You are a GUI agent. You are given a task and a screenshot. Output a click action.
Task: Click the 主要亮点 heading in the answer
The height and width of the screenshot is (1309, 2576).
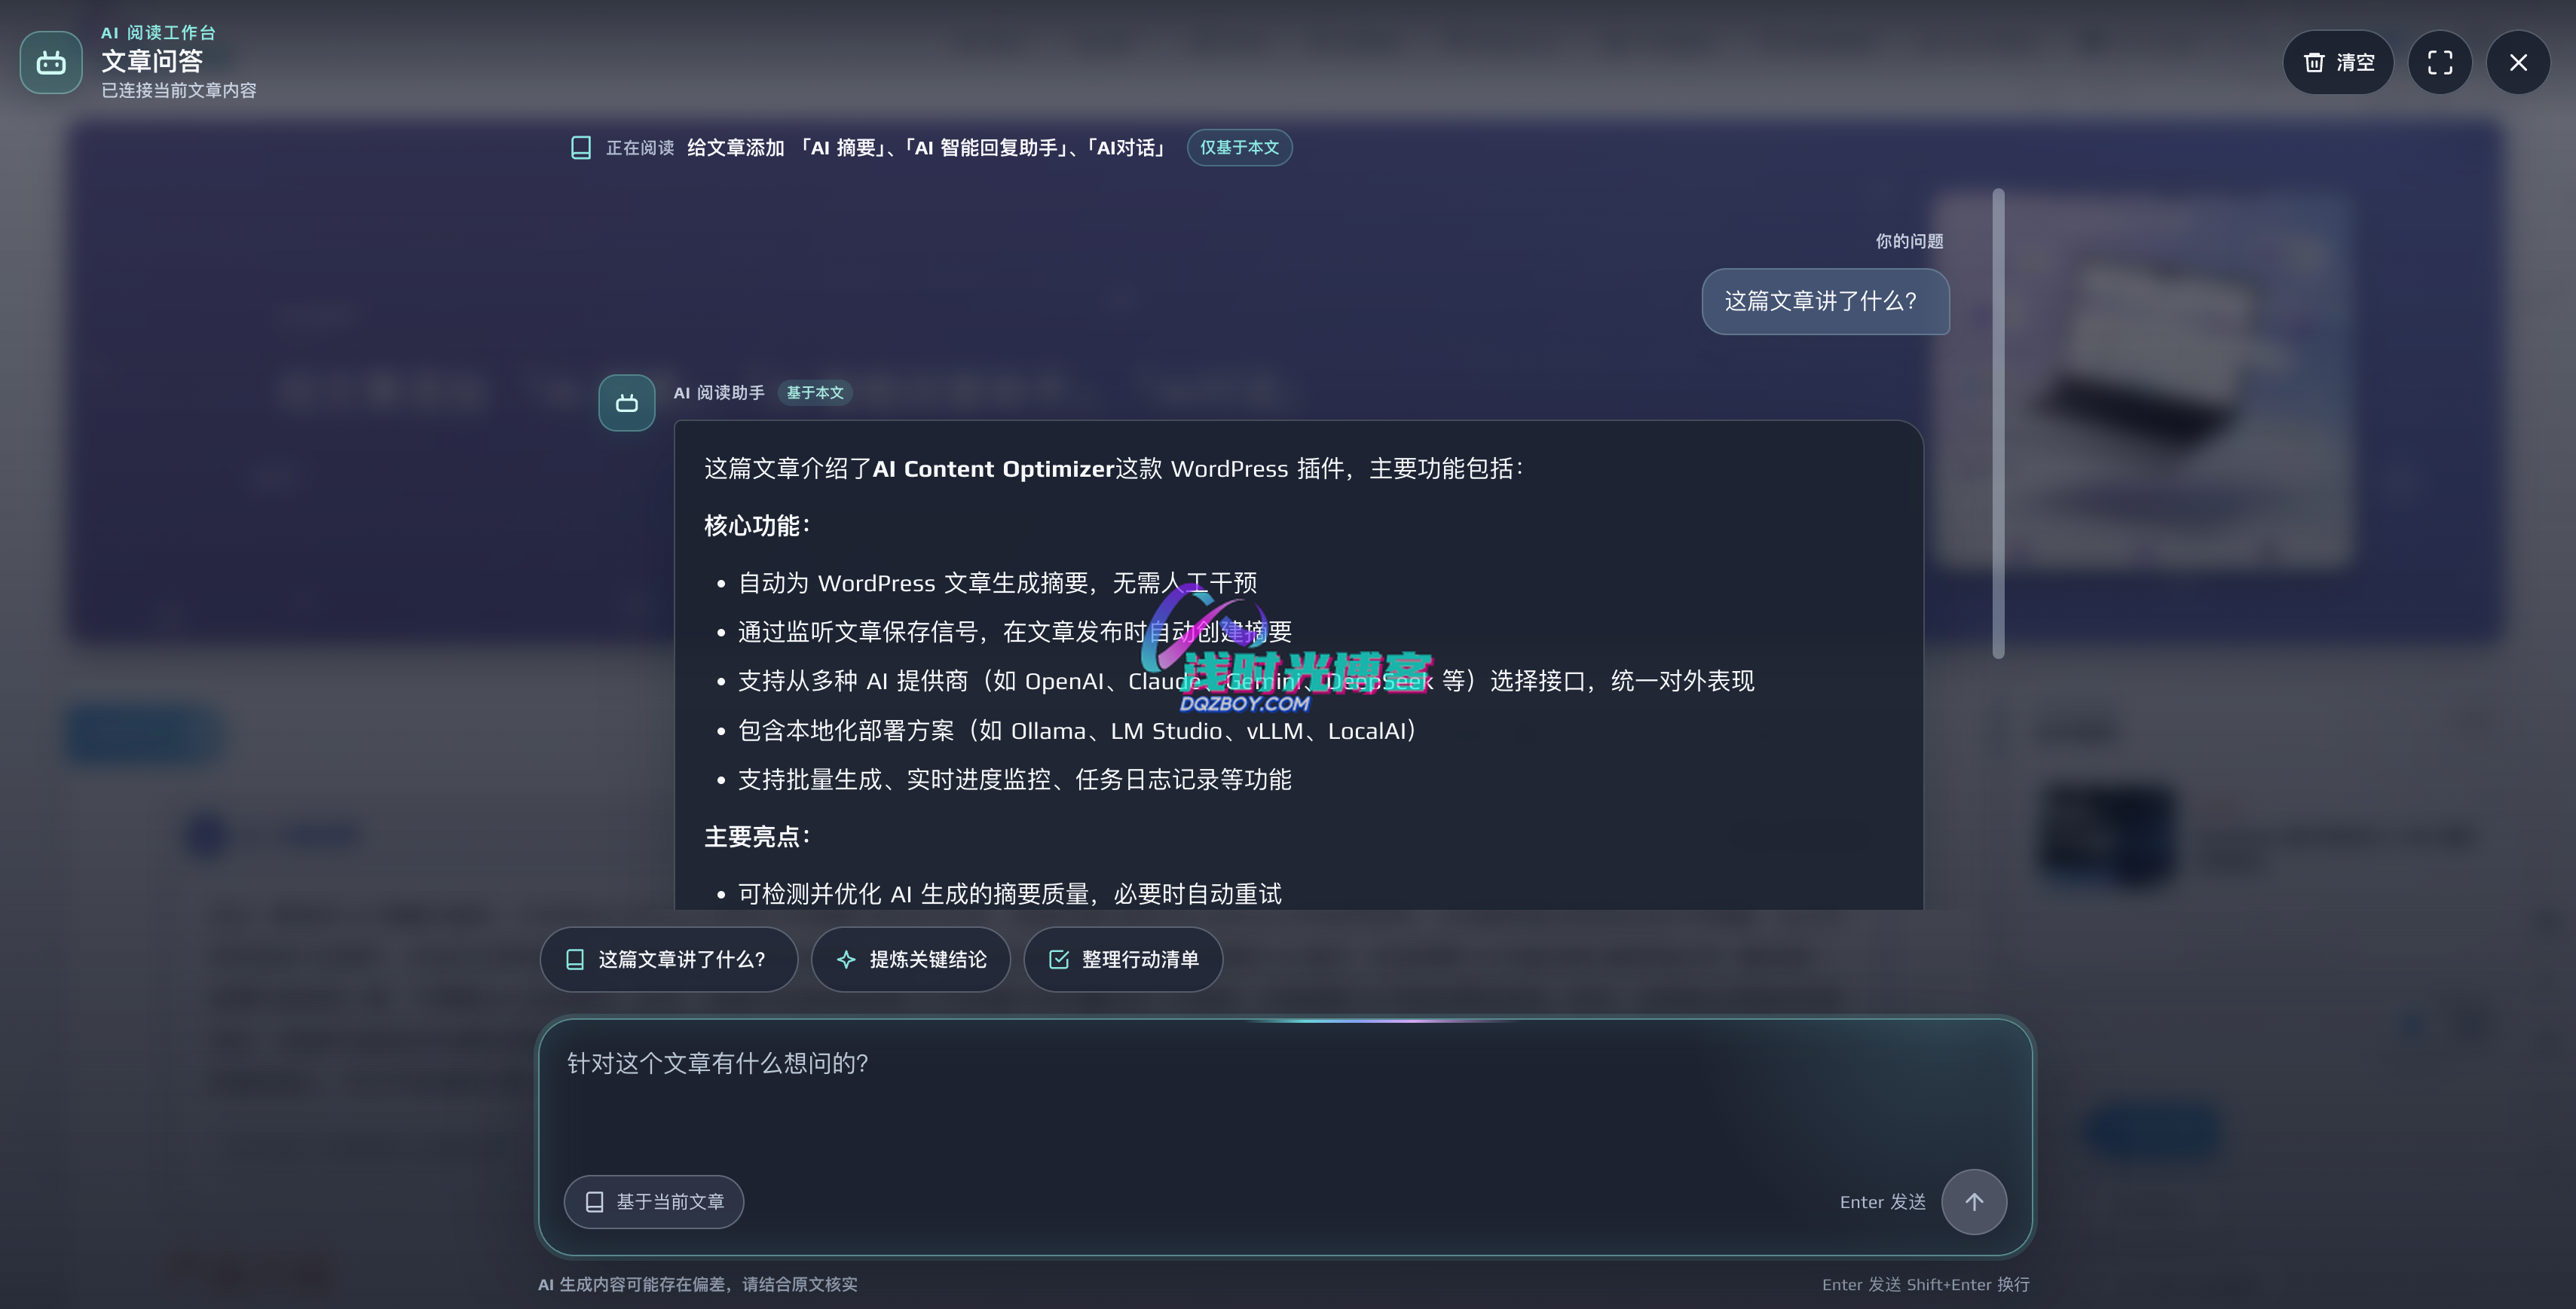[x=757, y=836]
